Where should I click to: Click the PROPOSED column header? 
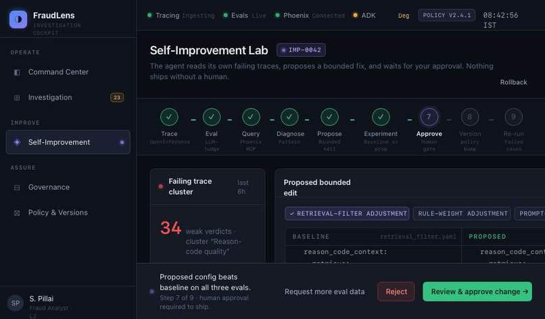coord(488,236)
